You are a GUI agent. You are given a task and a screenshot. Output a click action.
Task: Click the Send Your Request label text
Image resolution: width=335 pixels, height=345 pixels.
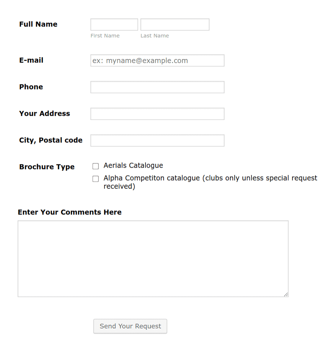click(130, 326)
